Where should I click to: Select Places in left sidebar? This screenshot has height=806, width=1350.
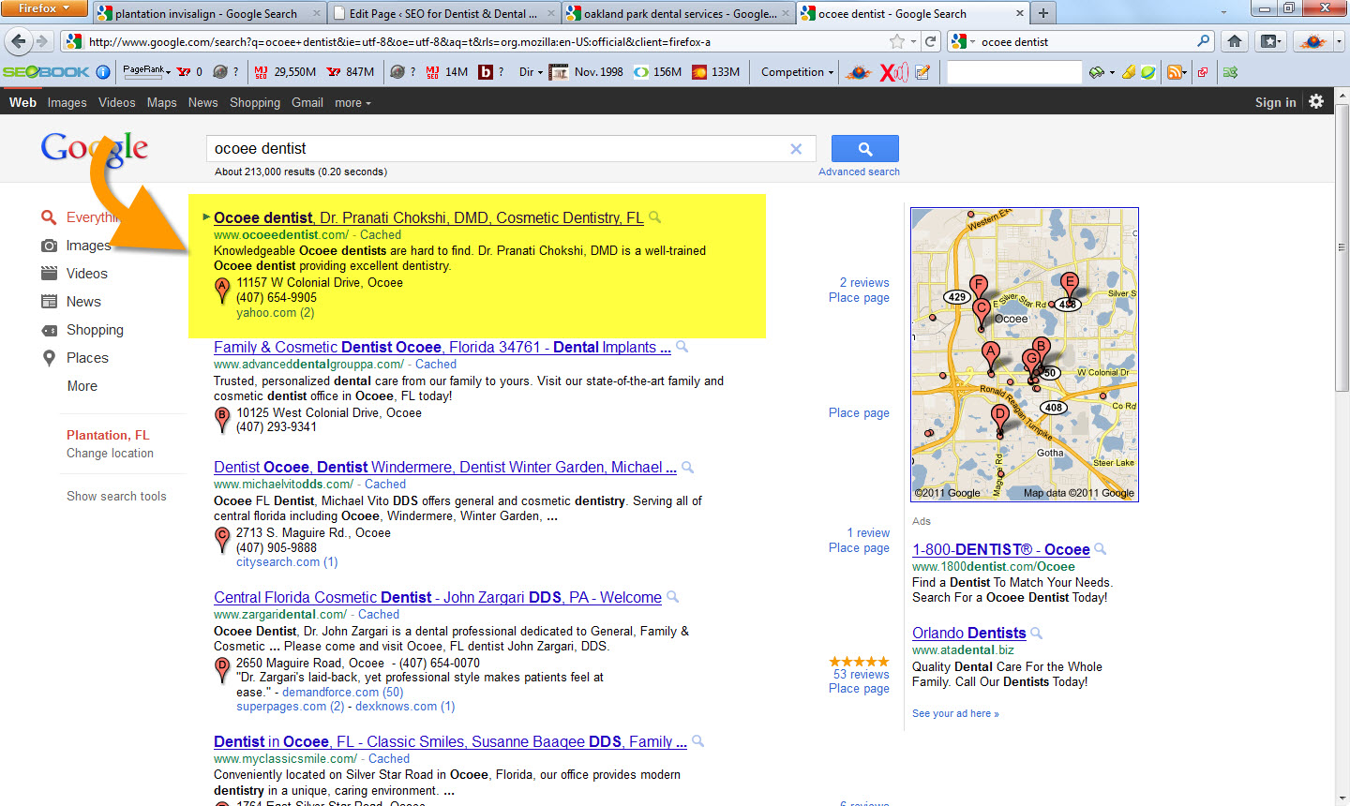click(x=87, y=358)
